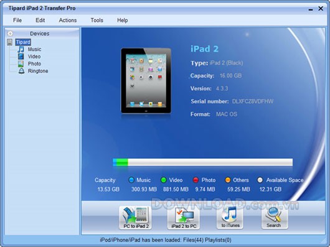This screenshot has width=330, height=247.
Task: Click the 300.93 MB music size
Action: pyautogui.click(x=144, y=189)
